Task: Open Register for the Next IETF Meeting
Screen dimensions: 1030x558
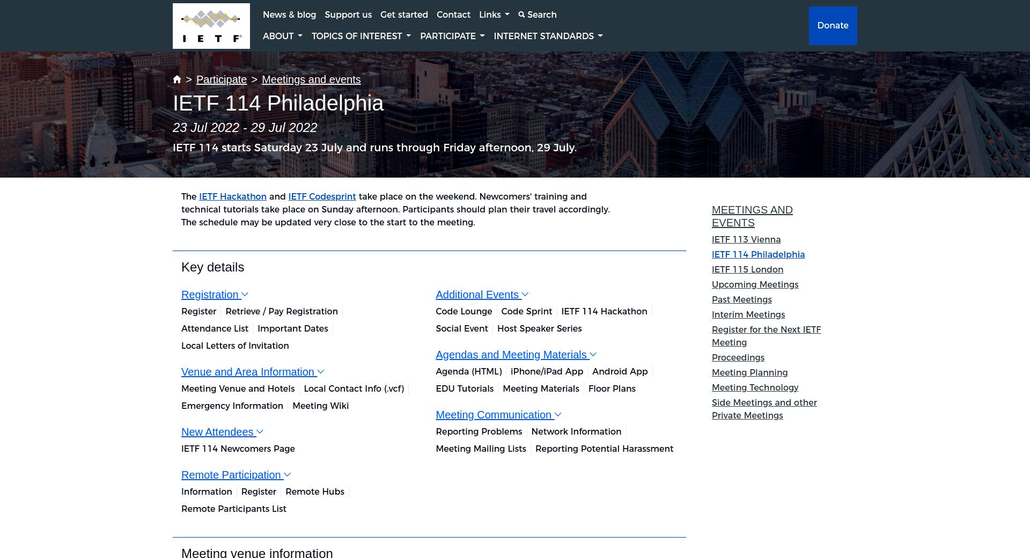Action: tap(766, 336)
